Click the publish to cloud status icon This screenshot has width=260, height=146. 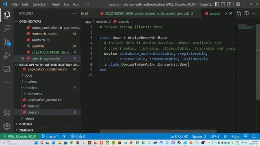coord(64,136)
